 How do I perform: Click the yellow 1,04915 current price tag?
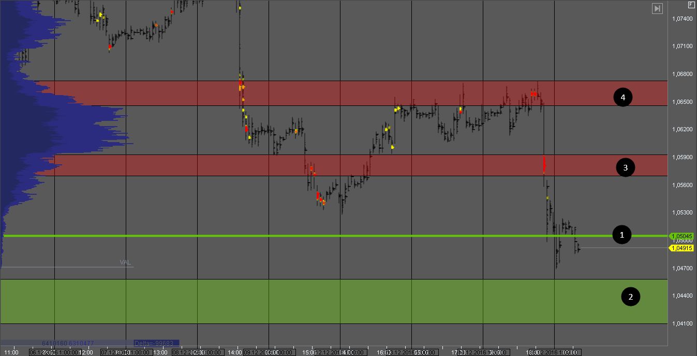[682, 248]
